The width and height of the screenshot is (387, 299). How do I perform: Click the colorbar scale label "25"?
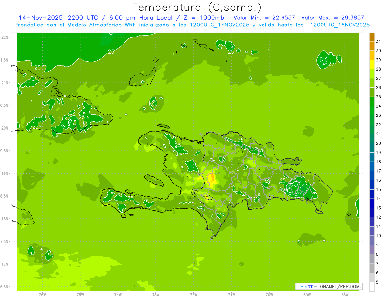click(x=379, y=97)
